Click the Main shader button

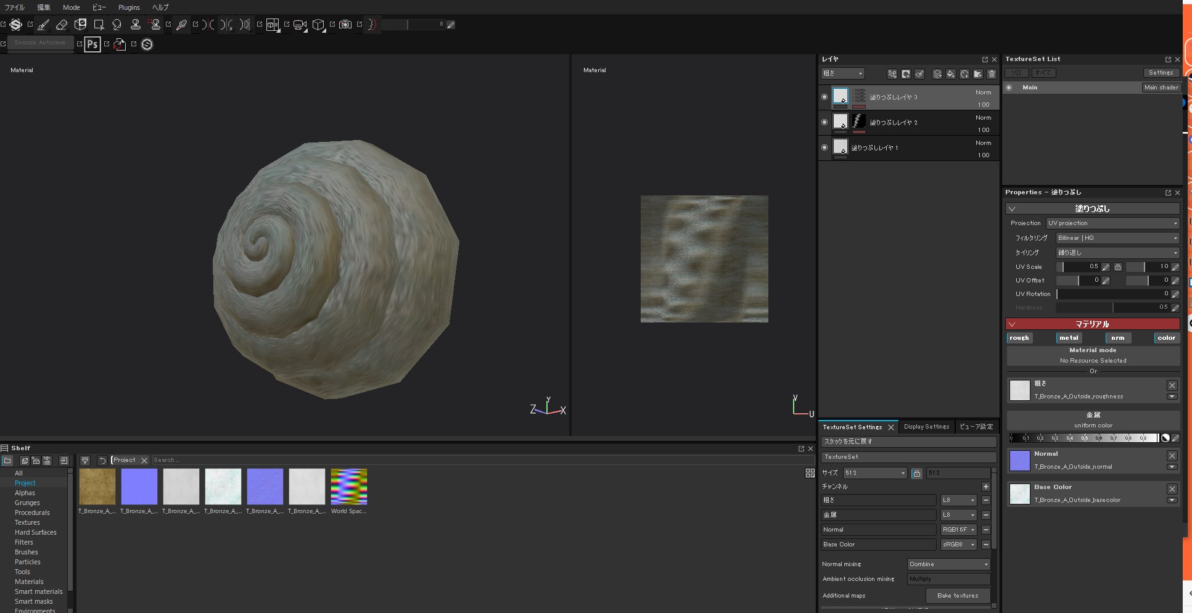click(x=1161, y=88)
